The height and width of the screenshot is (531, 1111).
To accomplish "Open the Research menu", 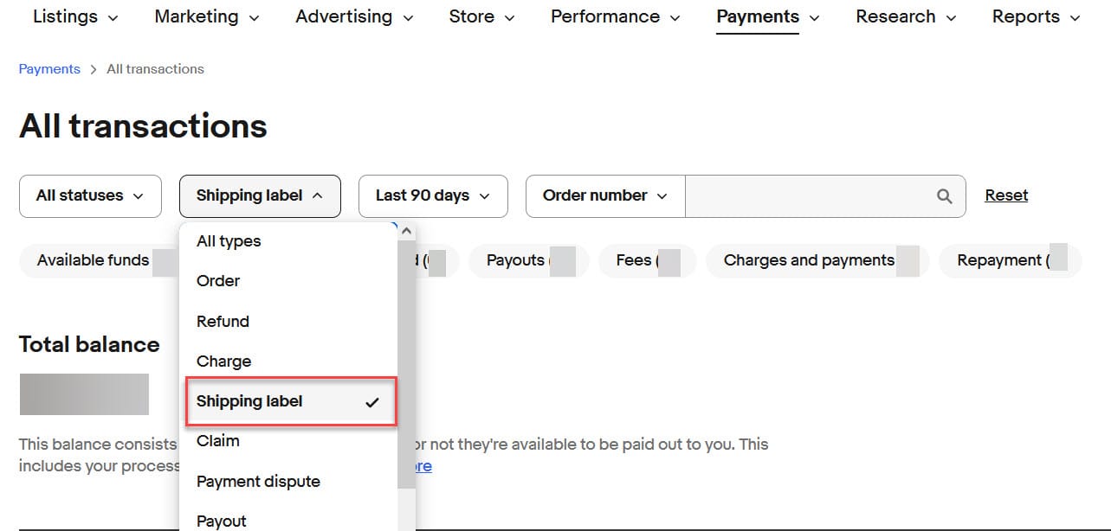I will click(906, 16).
